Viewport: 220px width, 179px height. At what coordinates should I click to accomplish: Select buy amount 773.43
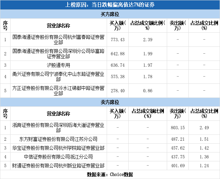(x=118, y=40)
